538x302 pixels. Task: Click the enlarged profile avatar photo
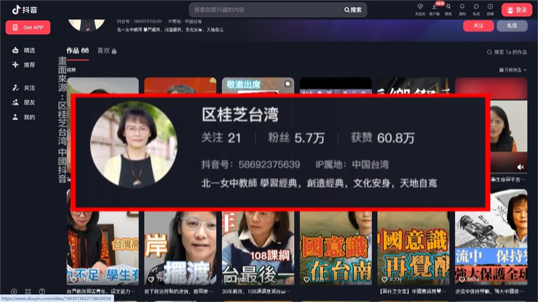[134, 145]
